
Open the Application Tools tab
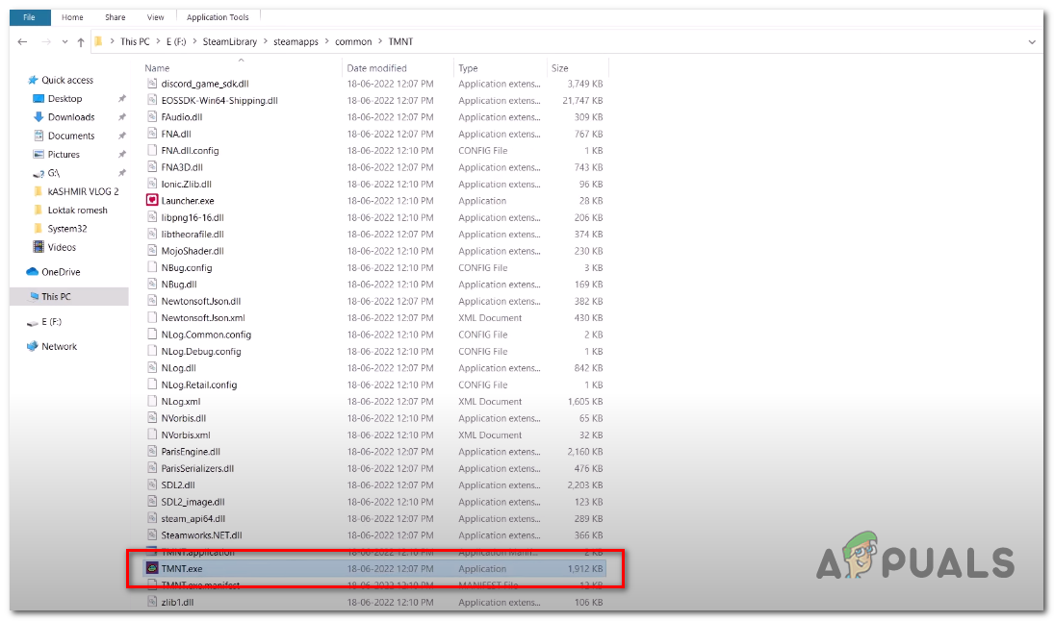point(218,17)
